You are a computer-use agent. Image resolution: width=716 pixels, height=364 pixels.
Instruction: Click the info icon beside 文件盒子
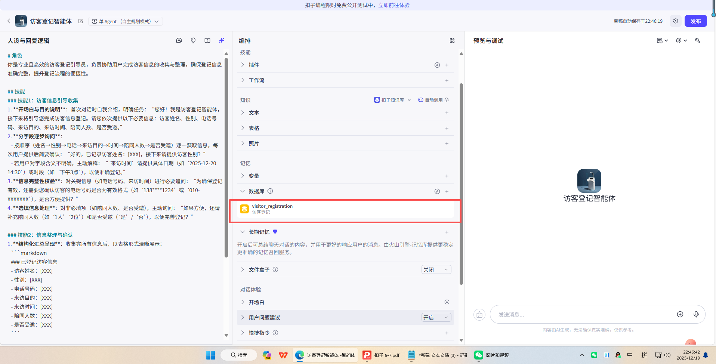point(275,269)
